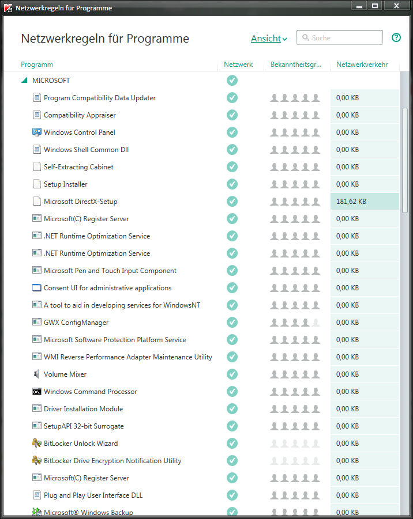Viewport: 413px width, 519px height.
Task: Select "A tool to aid in developing services" row
Action: pyautogui.click(x=122, y=305)
